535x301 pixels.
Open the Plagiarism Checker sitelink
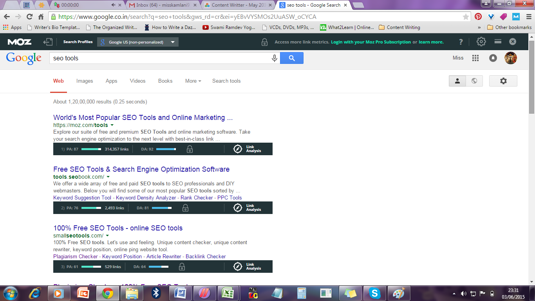pos(76,256)
